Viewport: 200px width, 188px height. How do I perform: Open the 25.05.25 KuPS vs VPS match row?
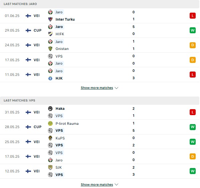pyautogui.click(x=100, y=142)
